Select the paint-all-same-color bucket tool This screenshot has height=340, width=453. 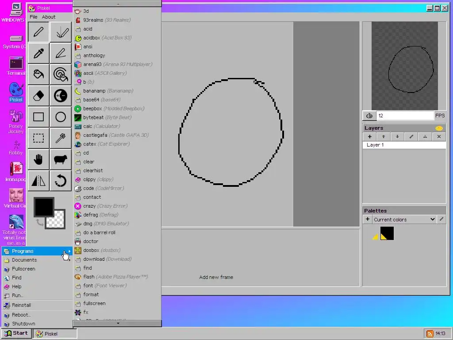tap(61, 74)
